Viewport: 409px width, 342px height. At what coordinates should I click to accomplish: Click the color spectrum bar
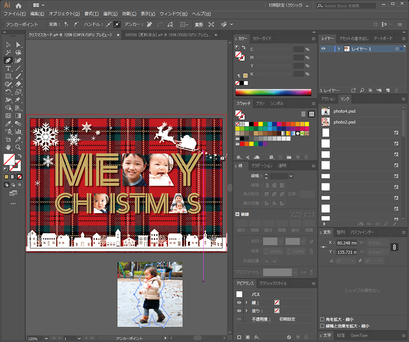click(x=273, y=92)
